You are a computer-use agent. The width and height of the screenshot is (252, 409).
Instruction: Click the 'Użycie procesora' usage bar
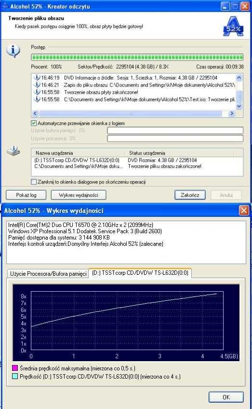pyautogui.click(x=175, y=138)
